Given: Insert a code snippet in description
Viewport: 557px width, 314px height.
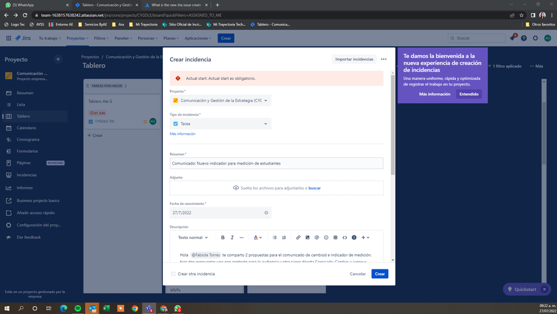Looking at the screenshot, I should [345, 237].
